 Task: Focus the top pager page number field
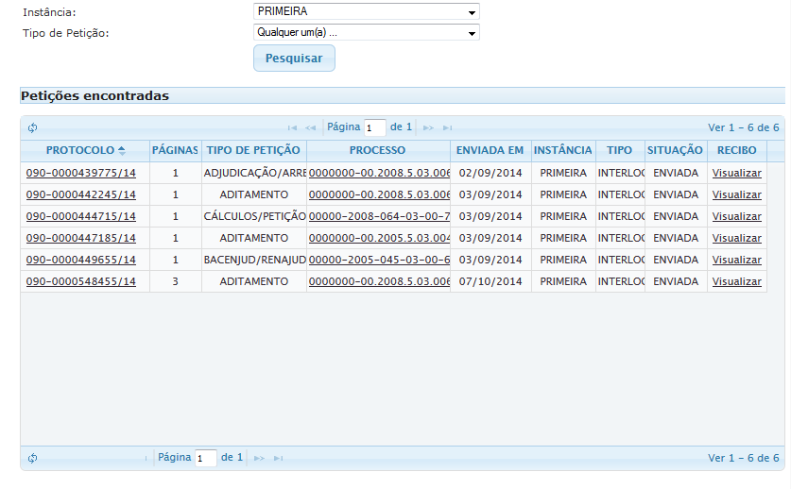(x=375, y=127)
